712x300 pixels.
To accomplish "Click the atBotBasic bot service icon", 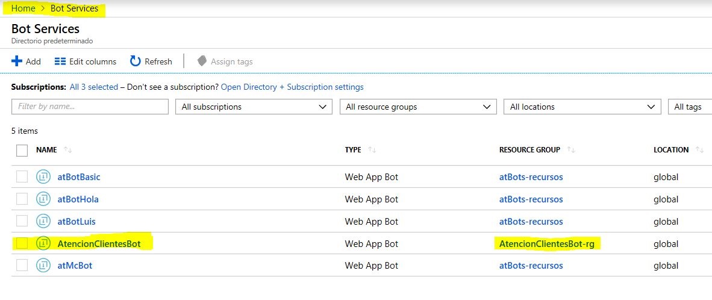I will tap(43, 177).
